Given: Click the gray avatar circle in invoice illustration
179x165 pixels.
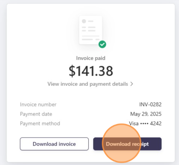Looking at the screenshot, I should coord(84,21).
